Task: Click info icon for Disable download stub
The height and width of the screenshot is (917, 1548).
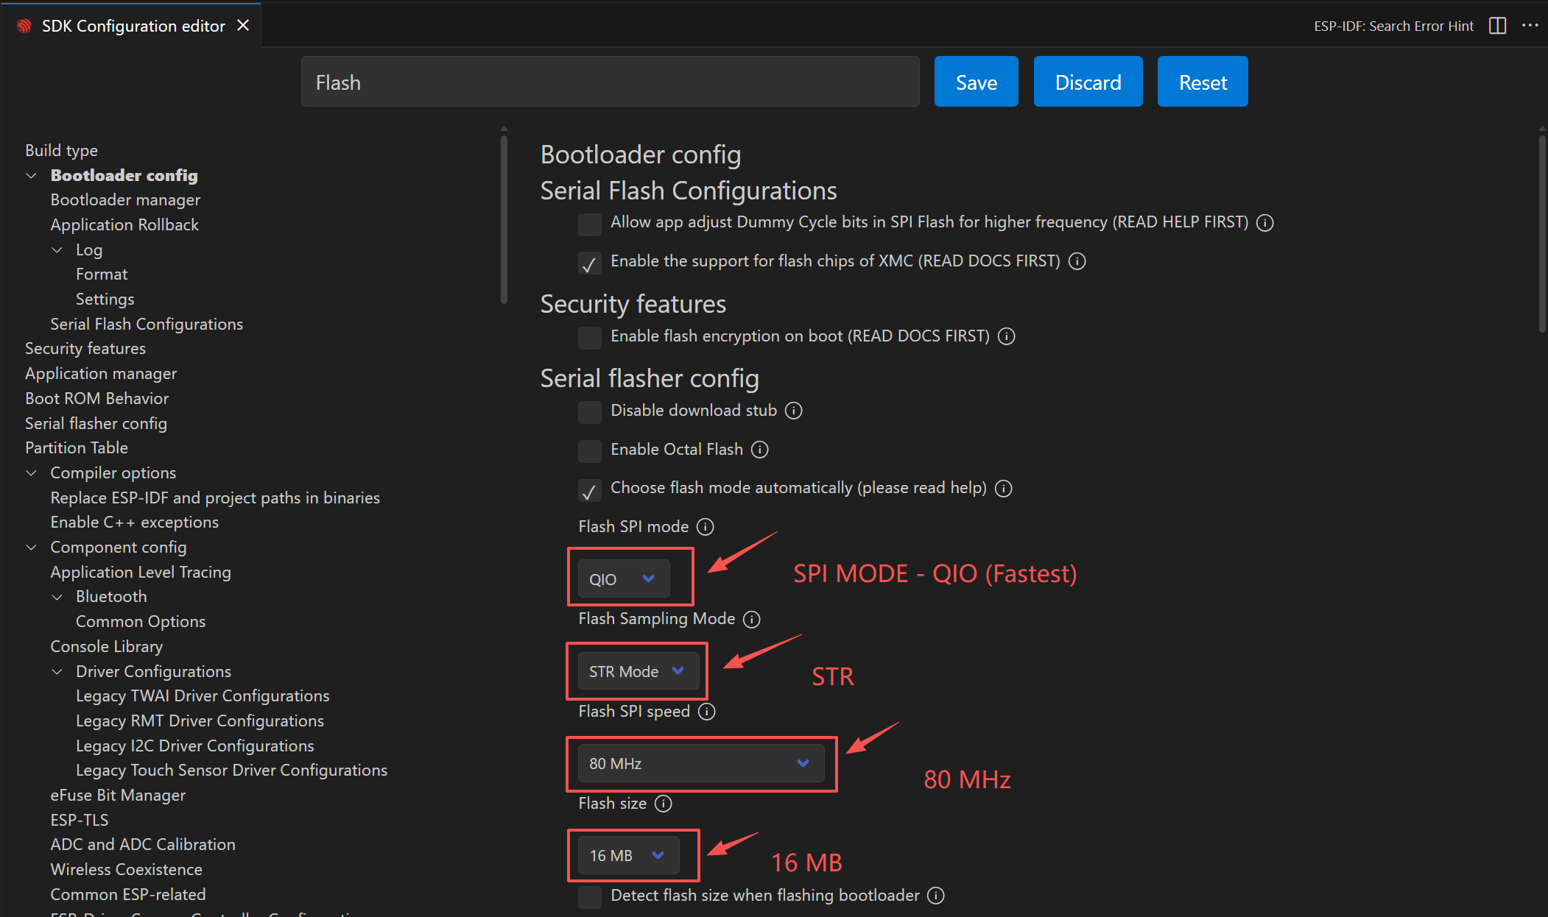Action: click(x=793, y=411)
